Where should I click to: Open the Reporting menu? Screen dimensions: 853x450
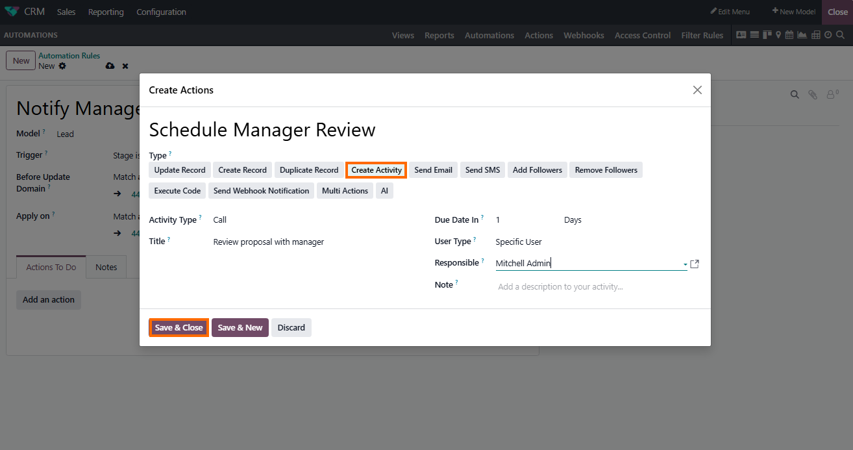(106, 12)
